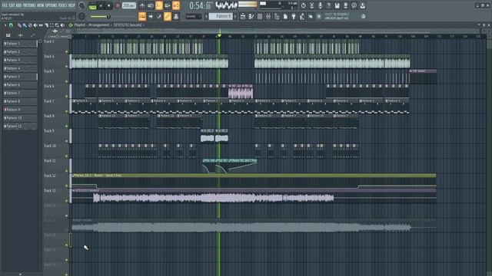Click the view channel rack icon

[x=260, y=16]
